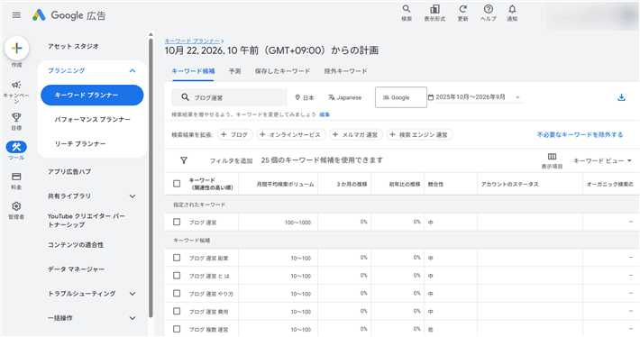Toggle the select-all header checkbox
The height and width of the screenshot is (337, 640).
pos(177,184)
